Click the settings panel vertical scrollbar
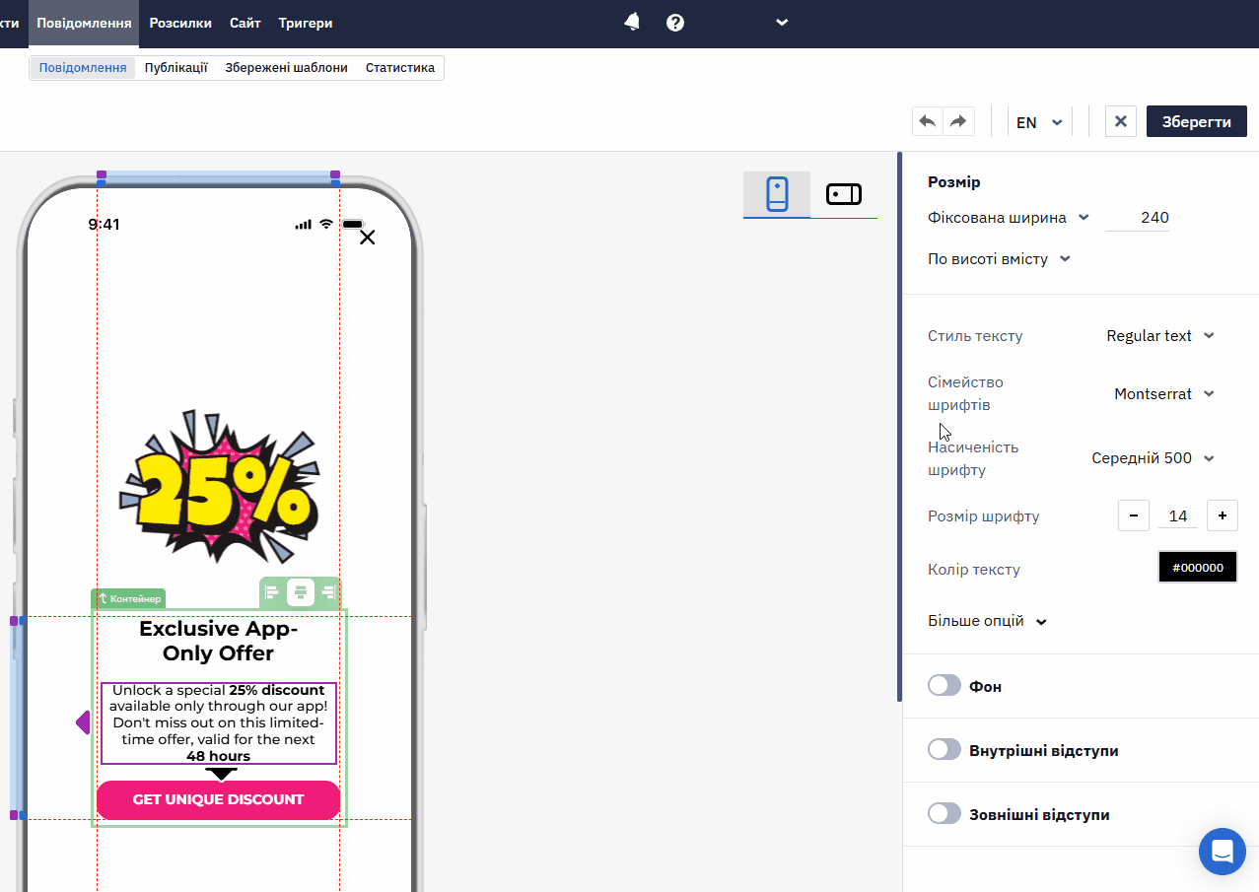1259x892 pixels. coord(899,426)
